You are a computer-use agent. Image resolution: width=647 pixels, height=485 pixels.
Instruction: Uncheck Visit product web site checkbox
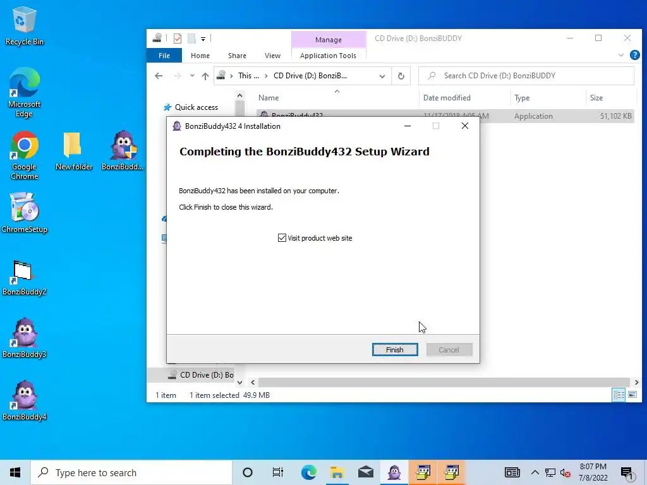(x=282, y=238)
